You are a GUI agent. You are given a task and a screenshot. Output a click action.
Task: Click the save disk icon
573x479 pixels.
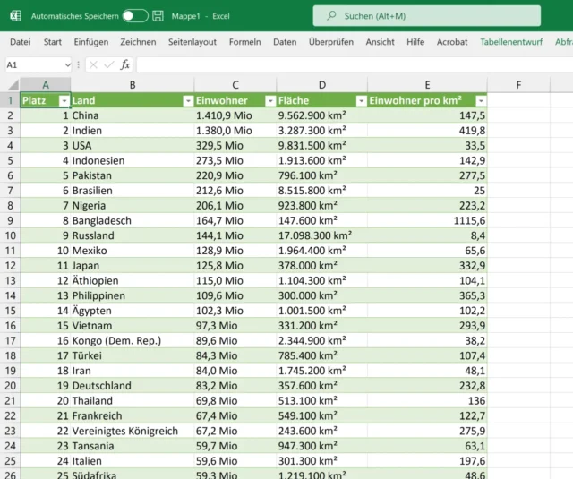[158, 16]
